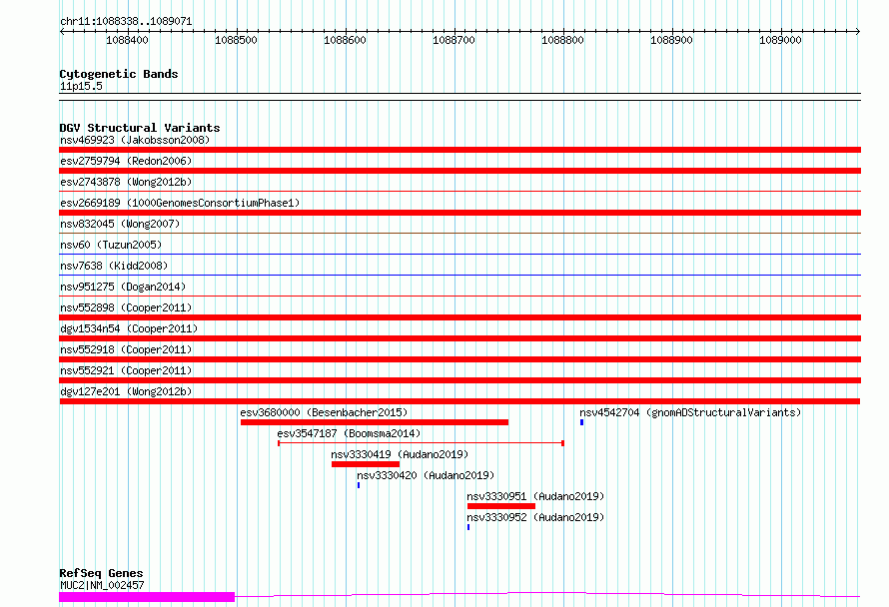Click the 1088900 ruler position label

(671, 40)
